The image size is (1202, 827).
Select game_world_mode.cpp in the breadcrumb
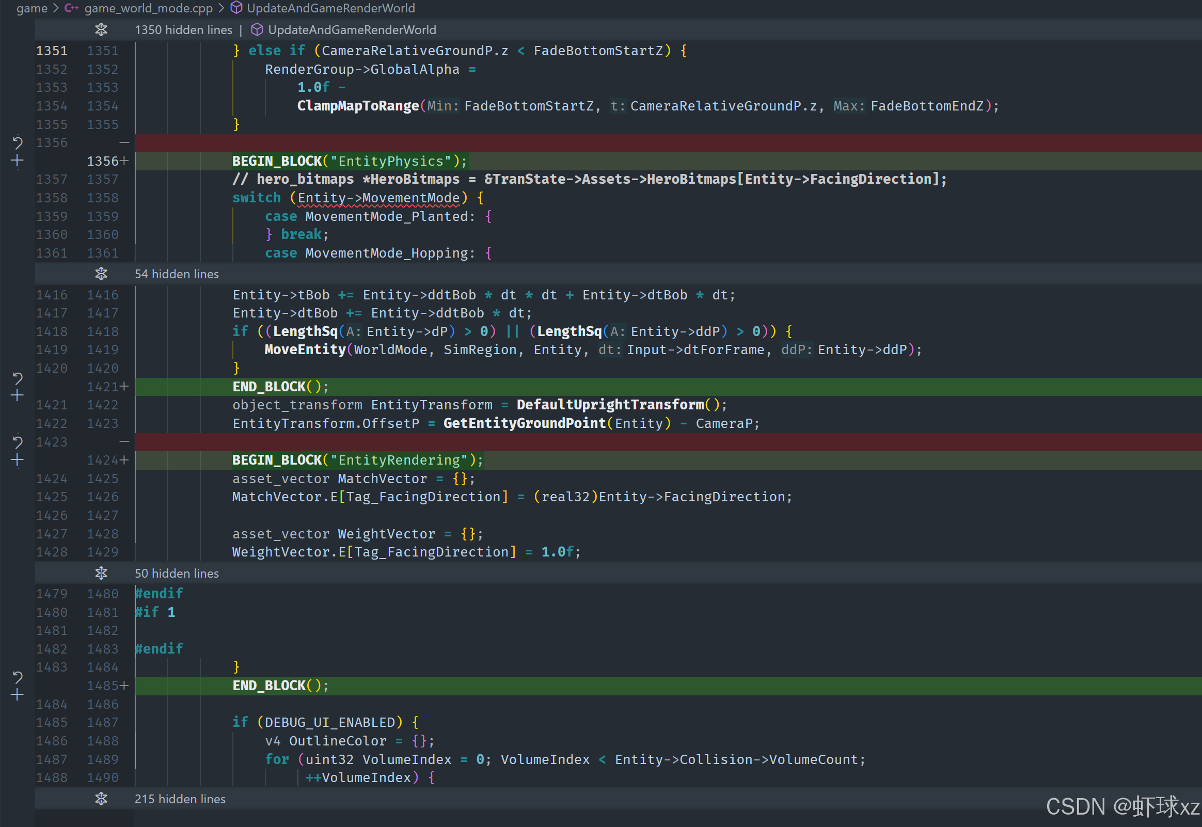(148, 8)
